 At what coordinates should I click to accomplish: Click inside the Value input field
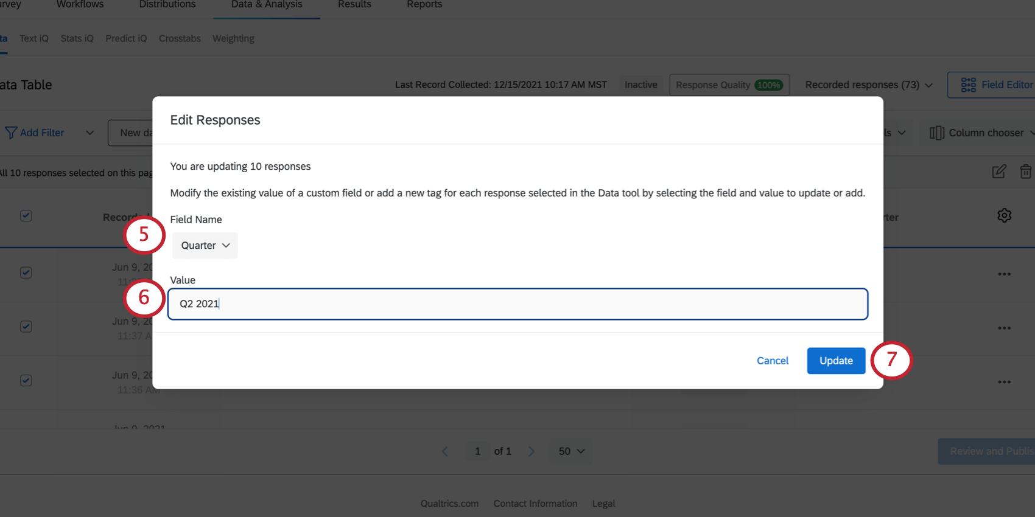click(517, 304)
